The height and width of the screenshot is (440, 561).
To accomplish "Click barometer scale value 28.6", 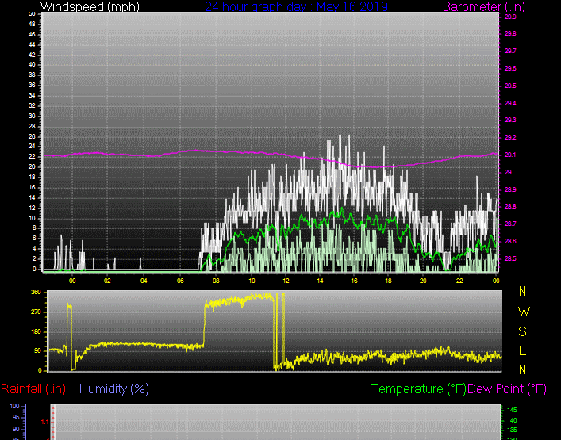I will (510, 242).
